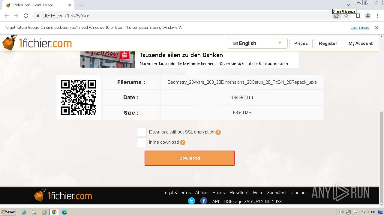Image resolution: width=384 pixels, height=216 pixels.
Task: Open the My Account button
Action: coord(361,43)
